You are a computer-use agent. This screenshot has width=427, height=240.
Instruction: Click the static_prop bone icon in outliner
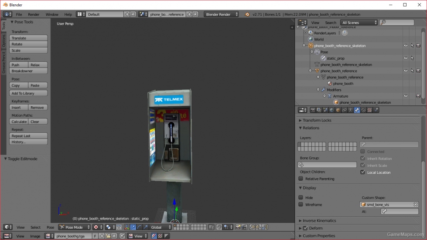pos(323,58)
